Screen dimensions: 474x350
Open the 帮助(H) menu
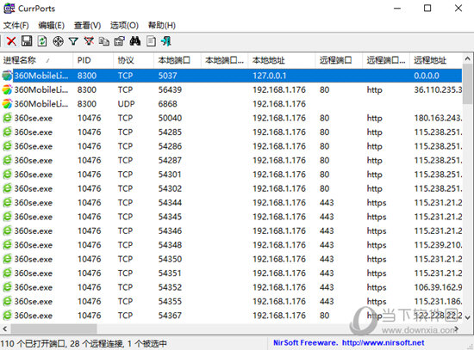point(162,25)
